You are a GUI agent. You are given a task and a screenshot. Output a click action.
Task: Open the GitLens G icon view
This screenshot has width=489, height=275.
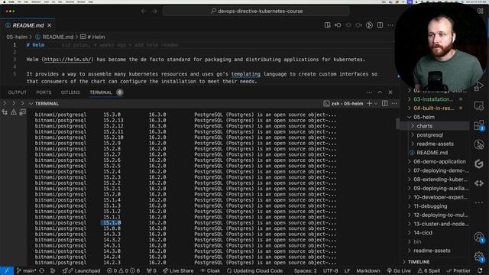(479, 164)
